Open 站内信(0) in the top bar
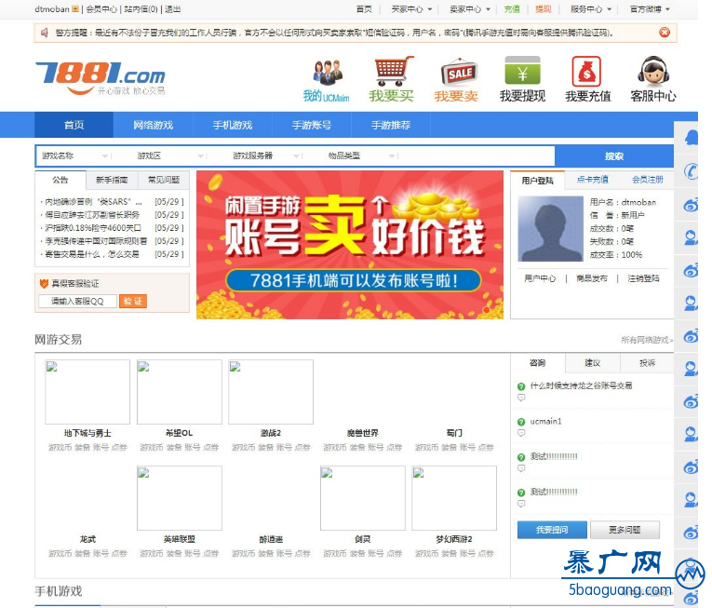 pos(141,9)
